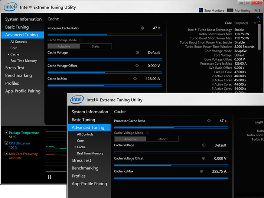
Task: Open Stress Test in back window
Action: coord(15,68)
